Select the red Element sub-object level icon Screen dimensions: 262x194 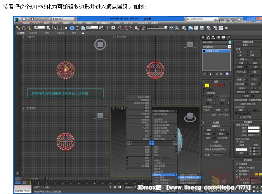224,85
